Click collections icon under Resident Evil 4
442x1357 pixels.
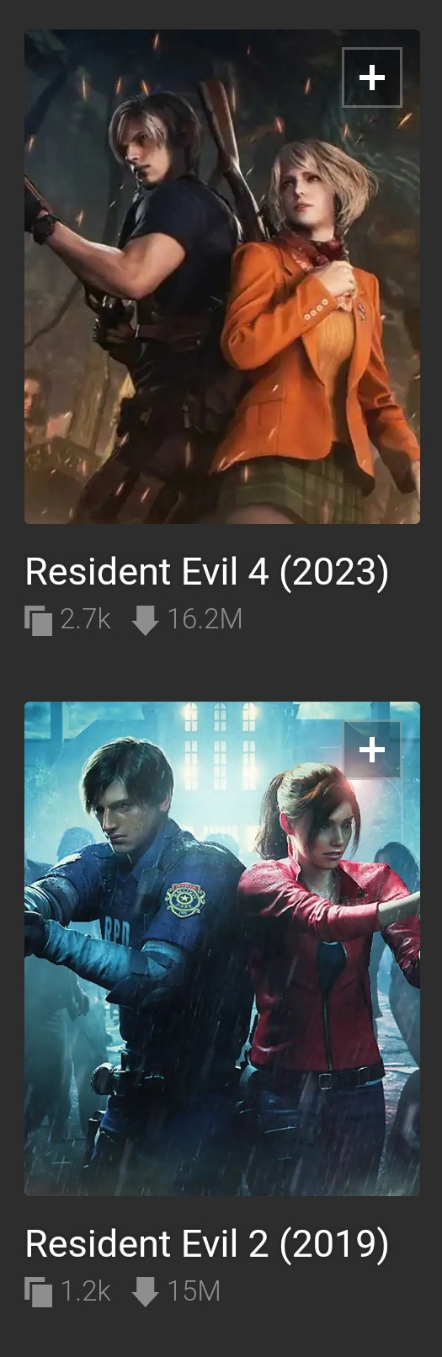[39, 621]
